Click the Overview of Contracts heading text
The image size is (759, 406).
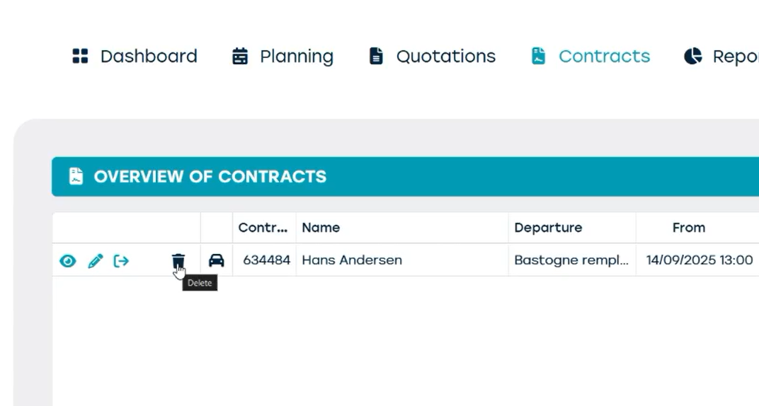click(210, 177)
